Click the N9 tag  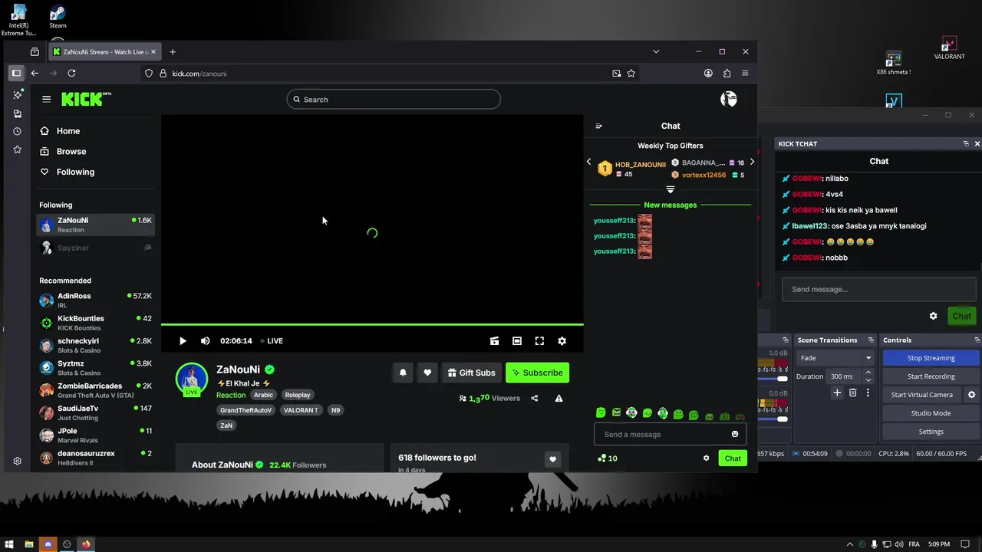[335, 410]
